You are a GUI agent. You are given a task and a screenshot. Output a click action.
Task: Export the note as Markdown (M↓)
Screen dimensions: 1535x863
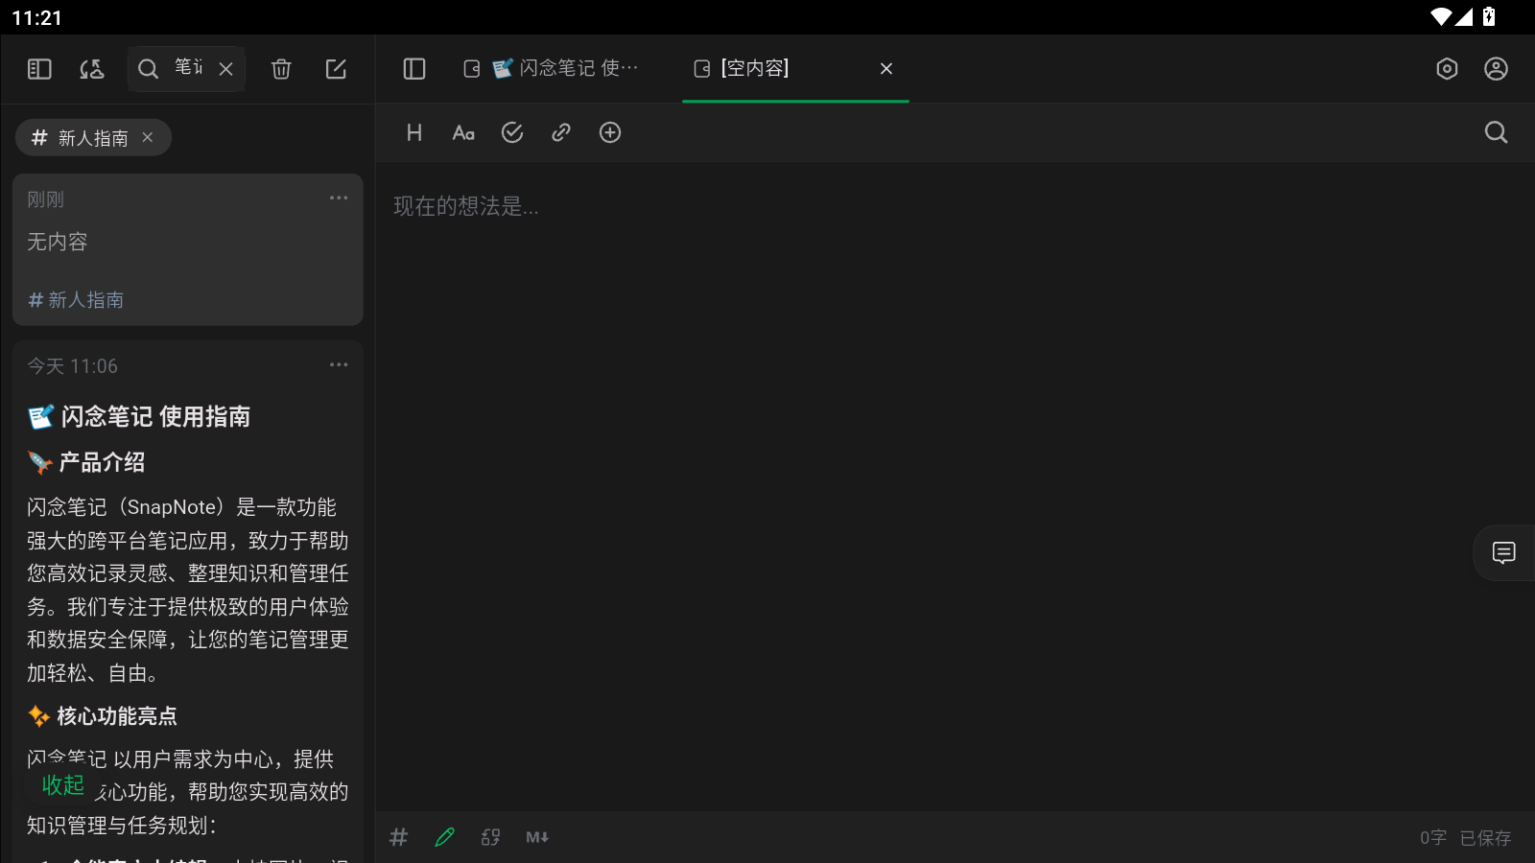coord(536,837)
